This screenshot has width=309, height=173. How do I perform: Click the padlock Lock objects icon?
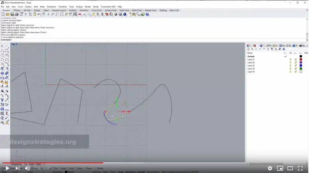(x=102, y=14)
